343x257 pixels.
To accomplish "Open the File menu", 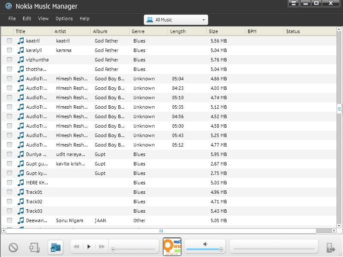I will tap(12, 18).
